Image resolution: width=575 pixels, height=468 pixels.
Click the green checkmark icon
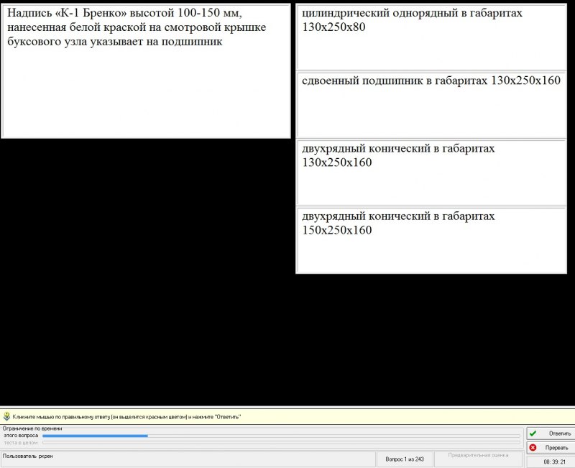(533, 433)
